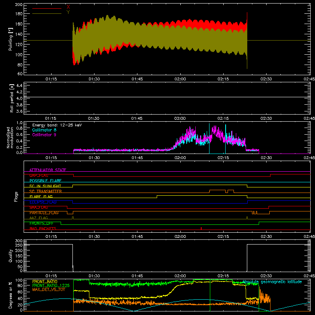The width and height of the screenshot is (315, 315).
Task: Click the 'Flags' axis title
Action: coord(16,196)
